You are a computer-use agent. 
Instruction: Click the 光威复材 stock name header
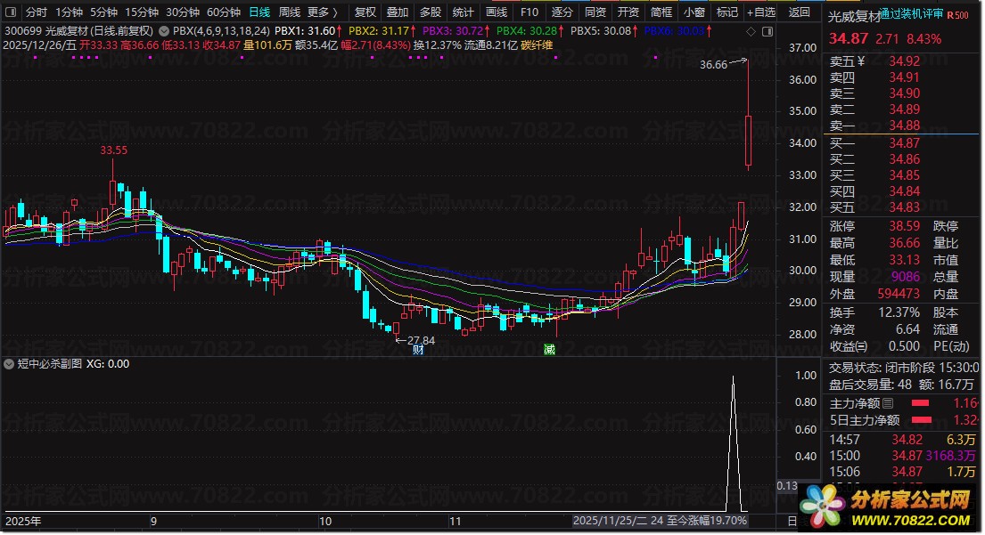click(852, 17)
